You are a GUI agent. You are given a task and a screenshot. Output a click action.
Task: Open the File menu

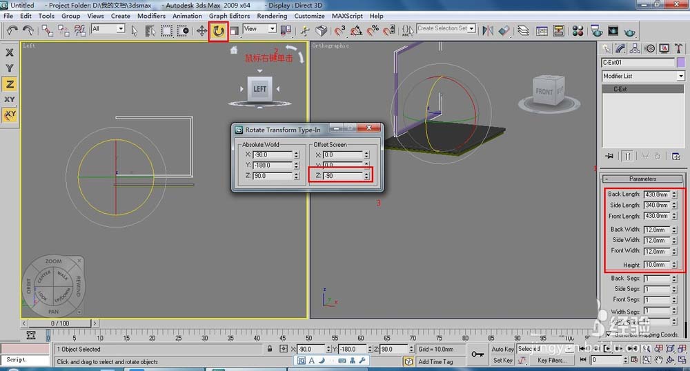tap(8, 16)
